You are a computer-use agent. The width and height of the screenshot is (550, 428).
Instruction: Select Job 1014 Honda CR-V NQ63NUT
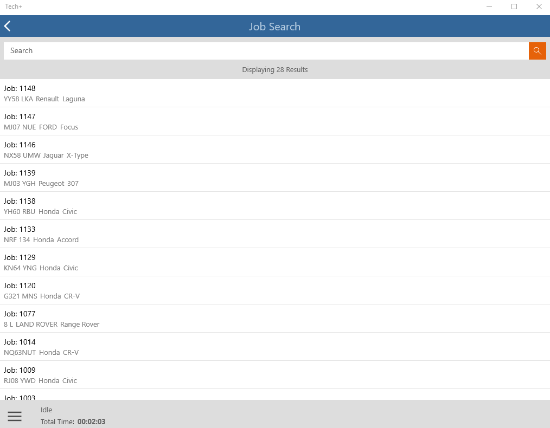pyautogui.click(x=274, y=347)
